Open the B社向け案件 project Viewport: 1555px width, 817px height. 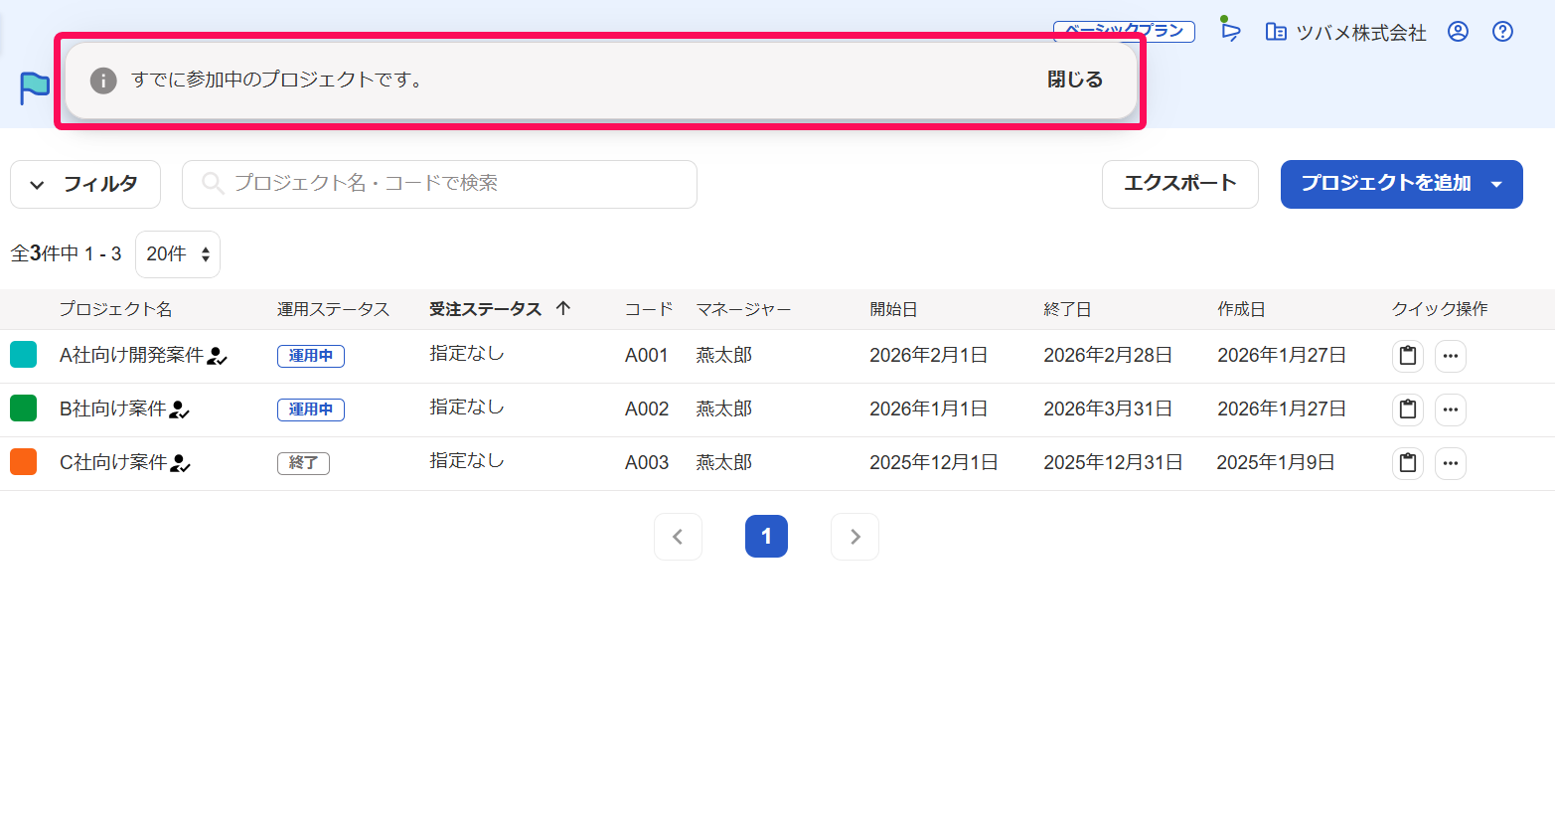112,408
